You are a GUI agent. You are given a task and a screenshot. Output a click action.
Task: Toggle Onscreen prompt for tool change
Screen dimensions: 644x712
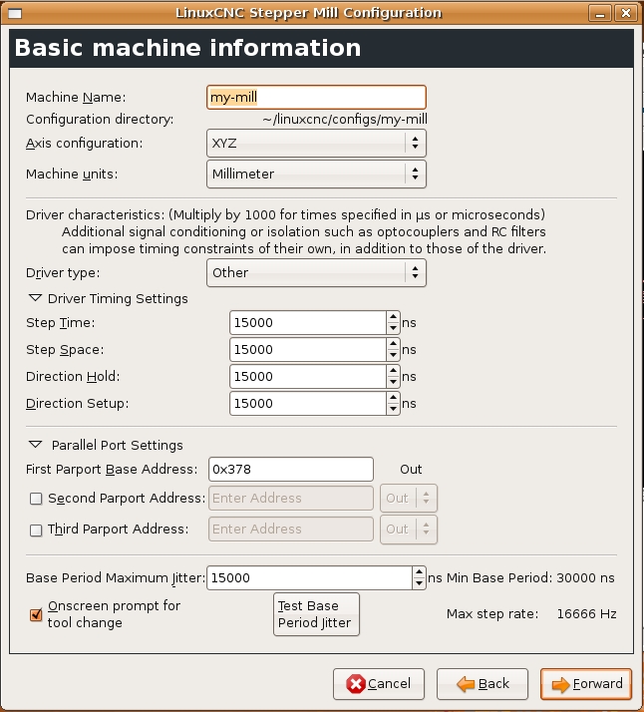tap(36, 615)
